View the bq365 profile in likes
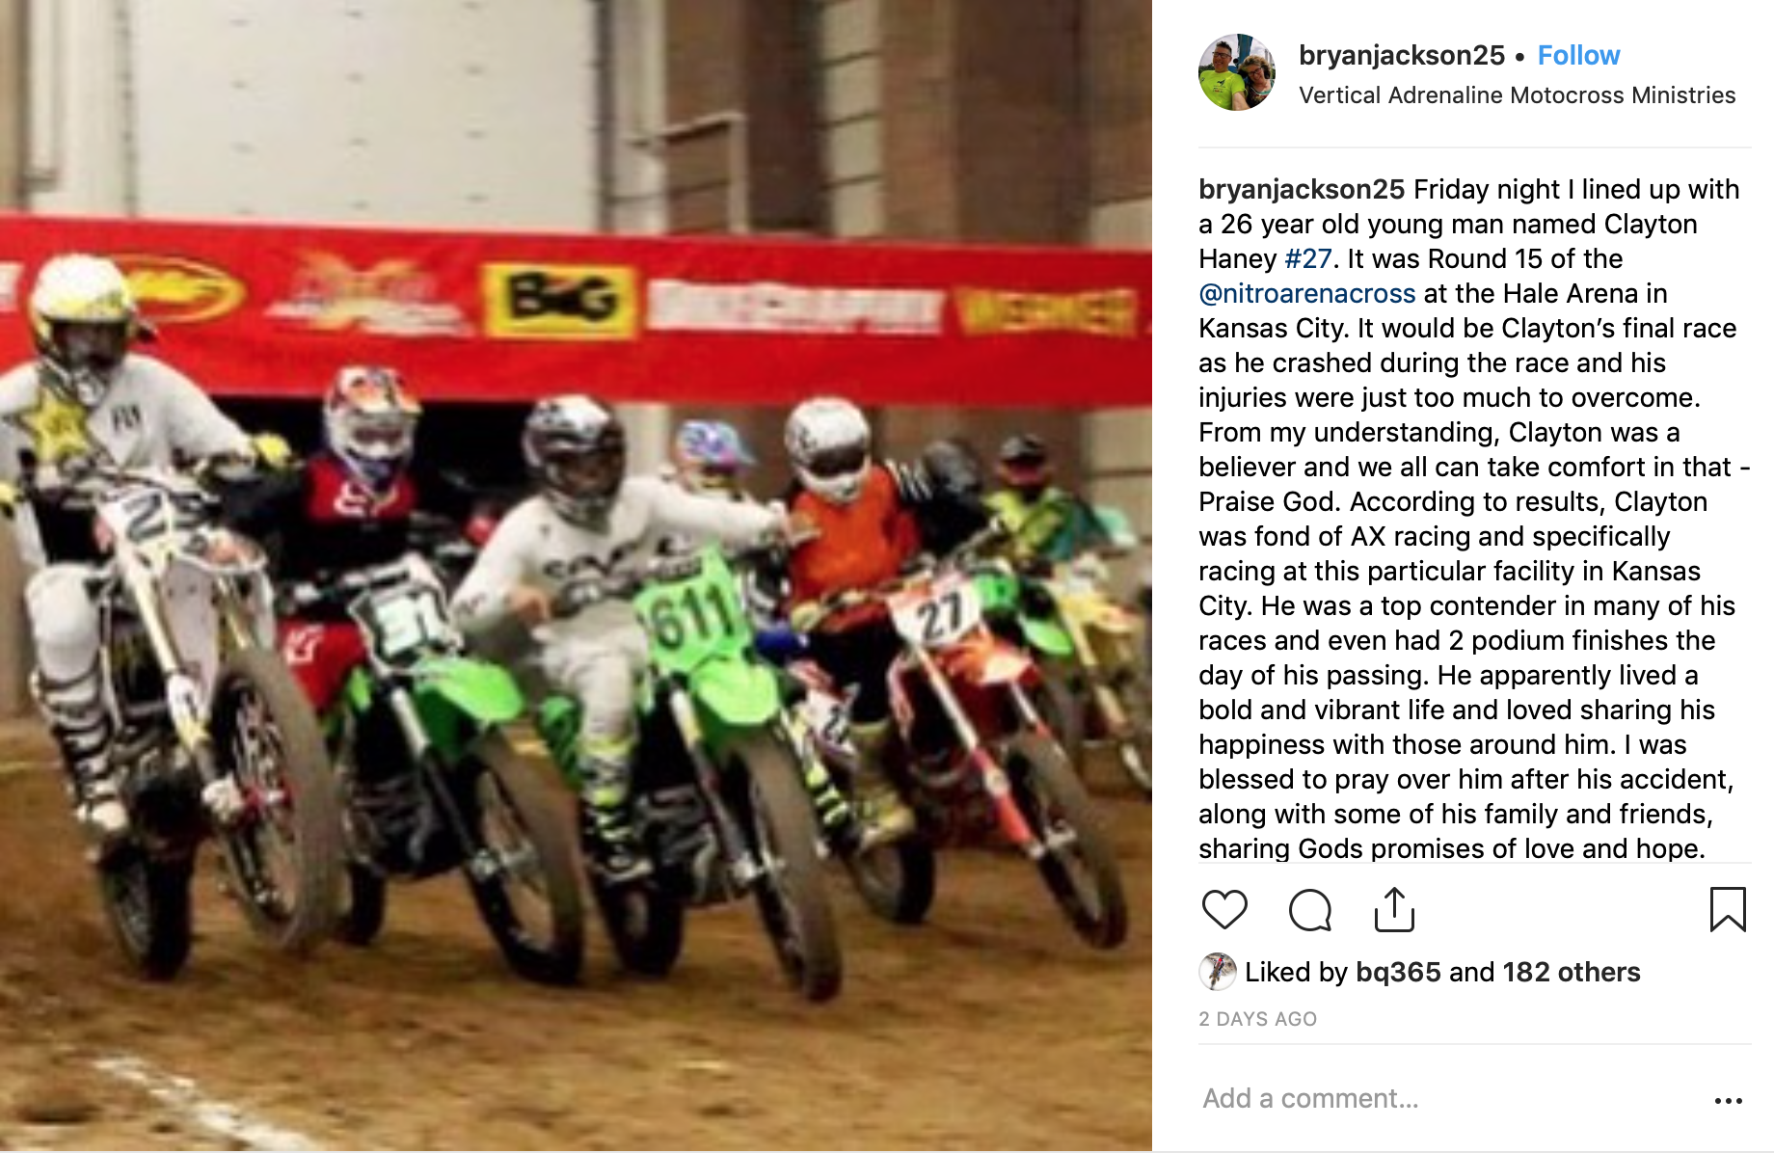The width and height of the screenshot is (1774, 1153). tap(1398, 972)
